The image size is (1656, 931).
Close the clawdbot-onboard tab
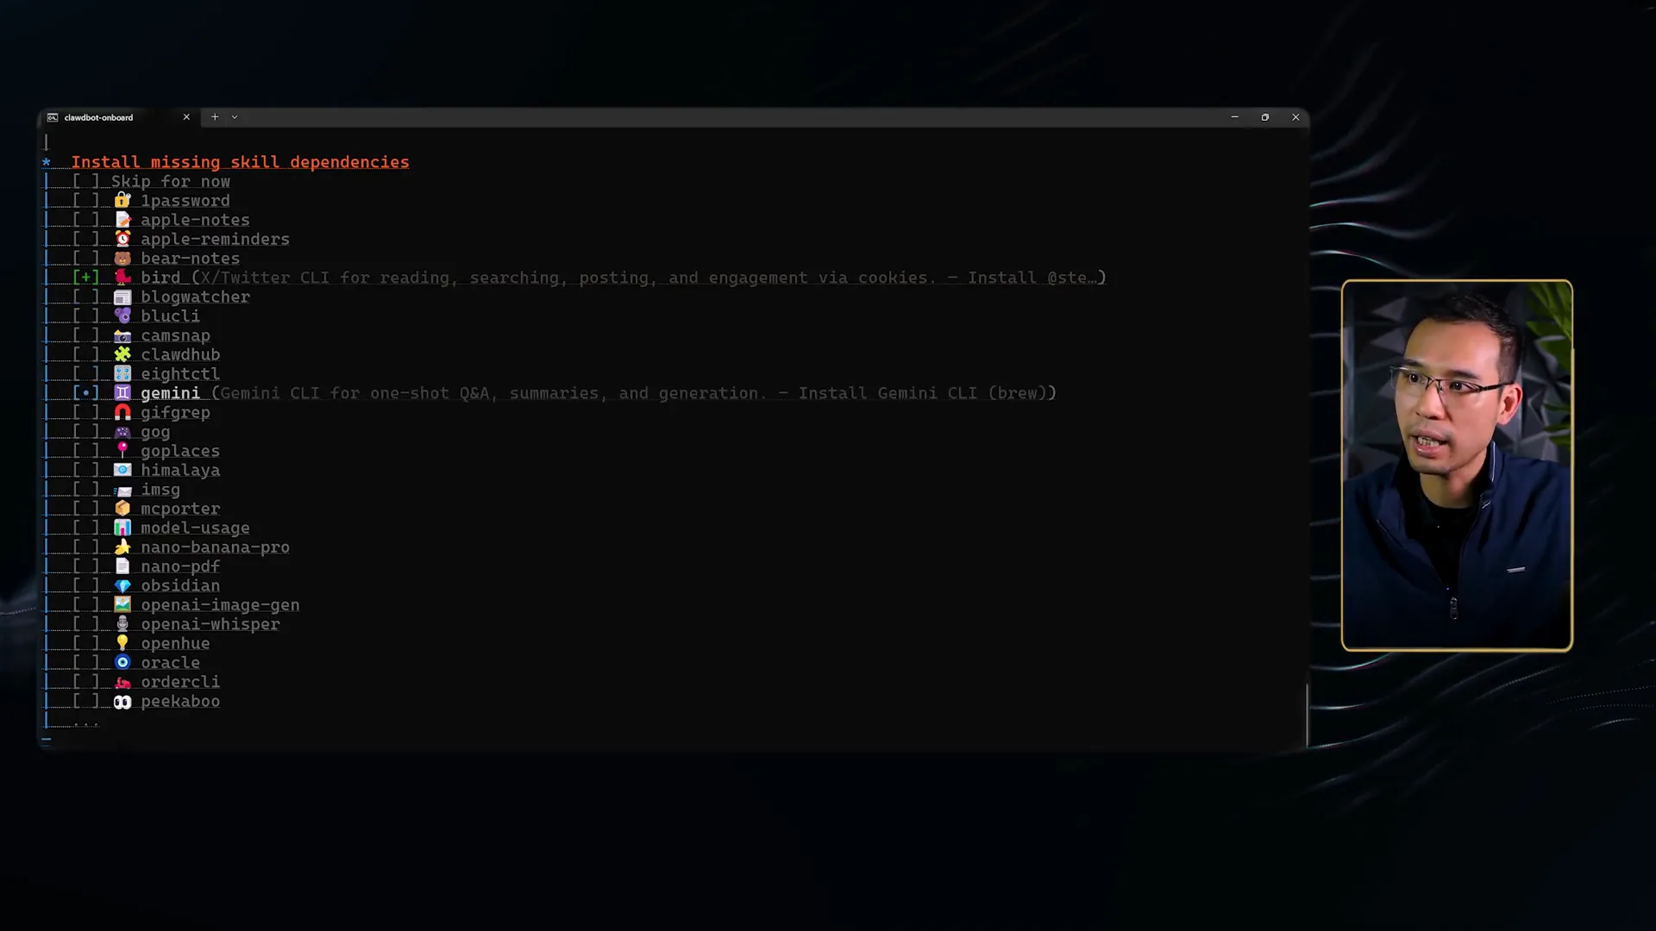point(186,117)
